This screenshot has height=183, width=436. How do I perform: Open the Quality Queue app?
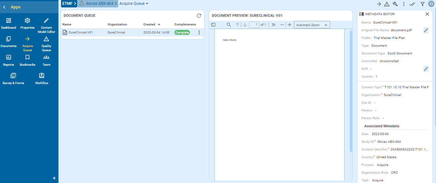click(46, 43)
